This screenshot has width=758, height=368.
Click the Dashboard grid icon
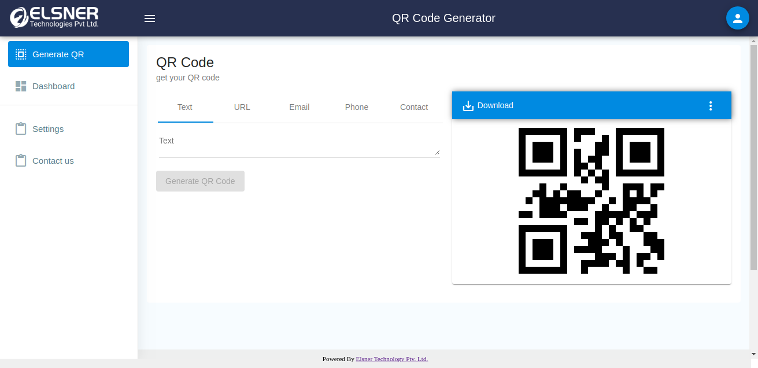pos(21,86)
